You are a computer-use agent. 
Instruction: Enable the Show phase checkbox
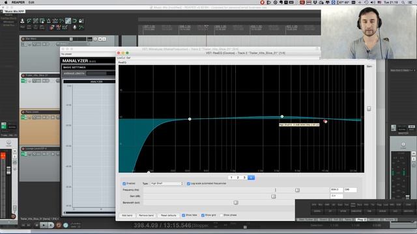point(222,215)
